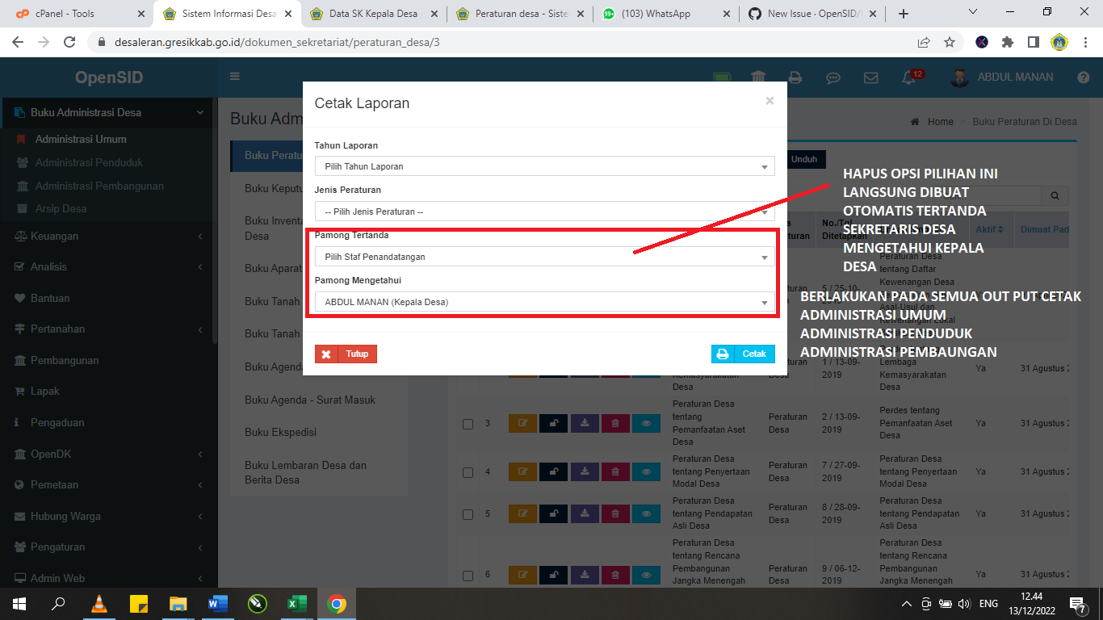Click the printer icon in the top bar
Image resolution: width=1103 pixels, height=620 pixels.
click(x=795, y=77)
